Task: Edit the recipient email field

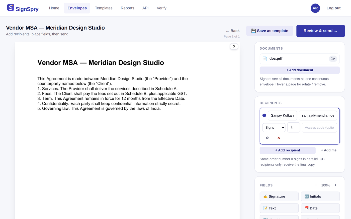Action: click(318, 115)
